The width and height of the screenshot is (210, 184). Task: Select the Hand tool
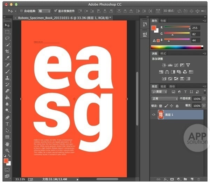pos(7,144)
